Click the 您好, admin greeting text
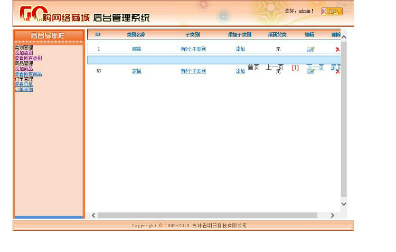The width and height of the screenshot is (396, 252). point(299,11)
